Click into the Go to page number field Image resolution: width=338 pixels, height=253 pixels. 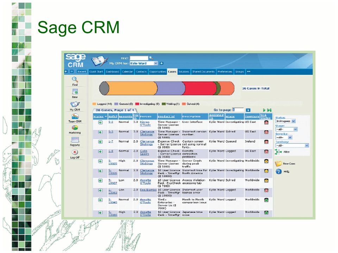238,110
